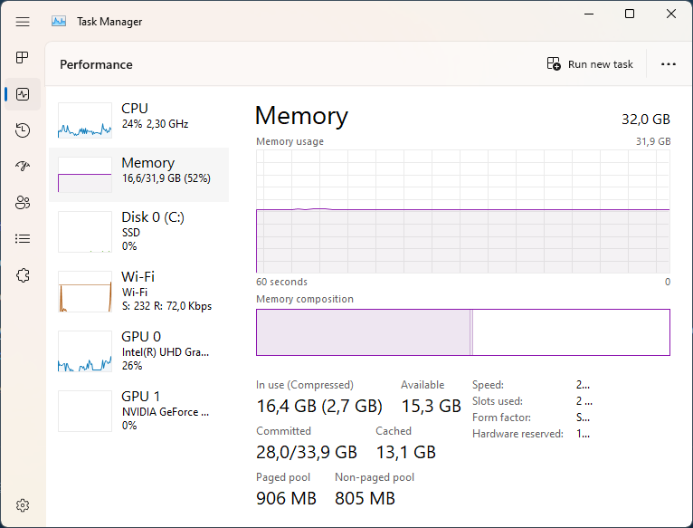Click the Memory composition bar in-use section

[364, 332]
